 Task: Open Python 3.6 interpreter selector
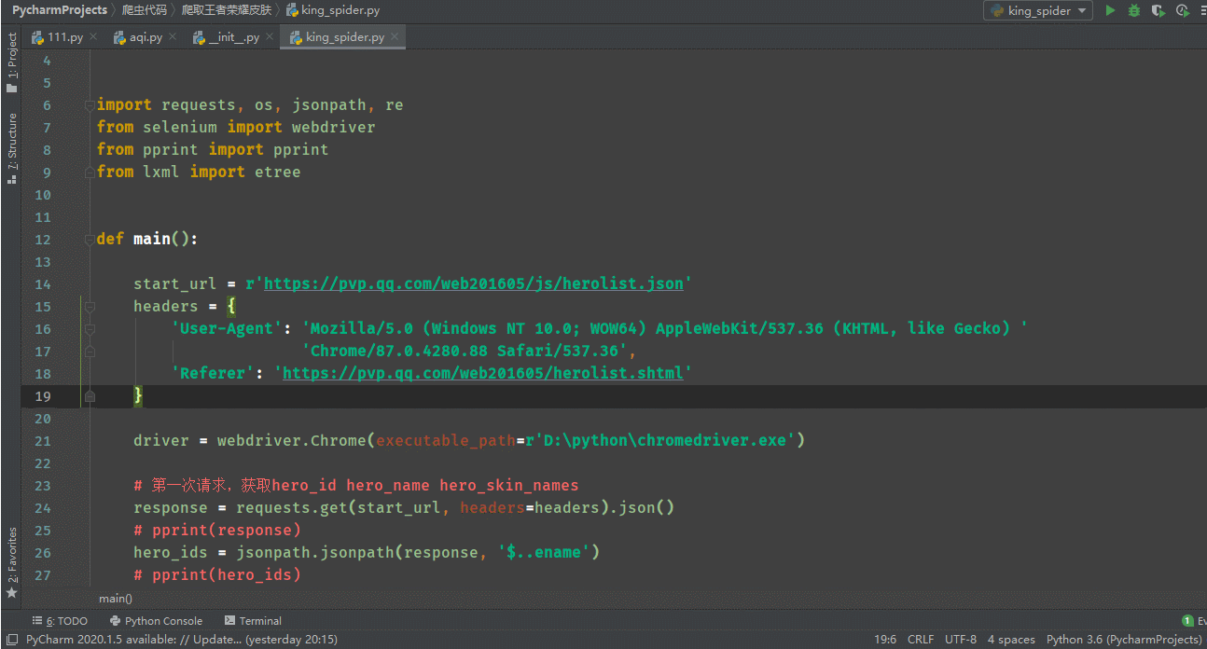click(x=1124, y=640)
